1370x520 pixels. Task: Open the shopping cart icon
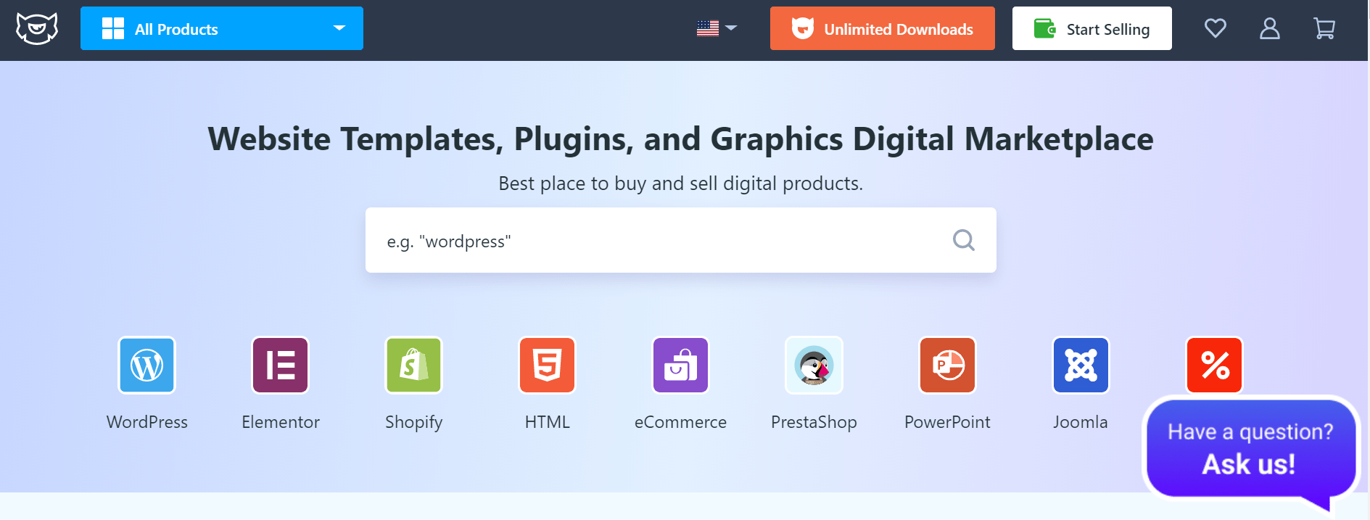pyautogui.click(x=1324, y=28)
